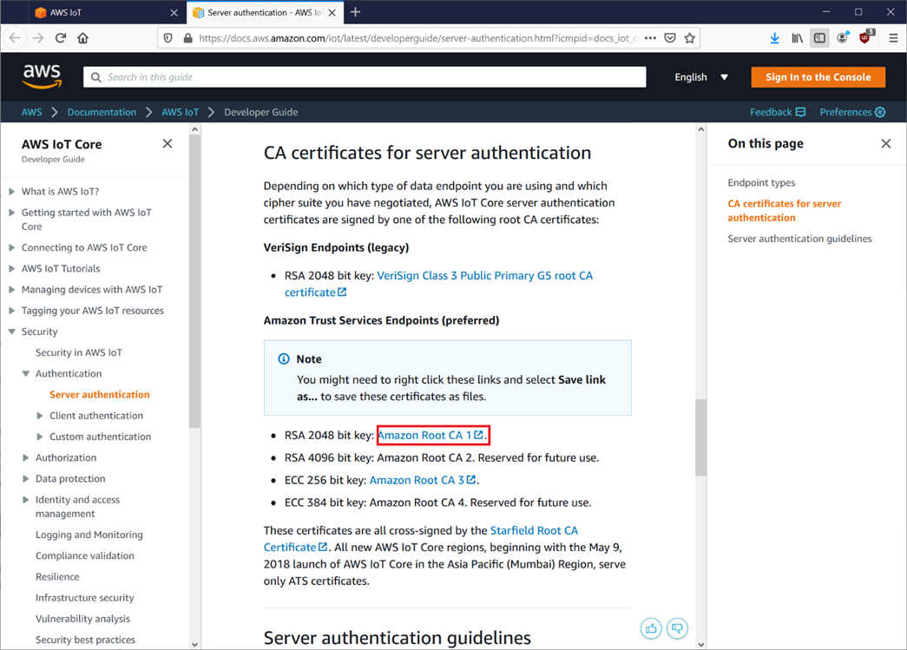Click the browser forward arrow
907x650 pixels.
tap(38, 38)
